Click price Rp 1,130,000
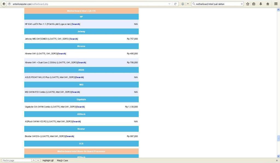Screen dimensions: 280x163 tap(132, 107)
